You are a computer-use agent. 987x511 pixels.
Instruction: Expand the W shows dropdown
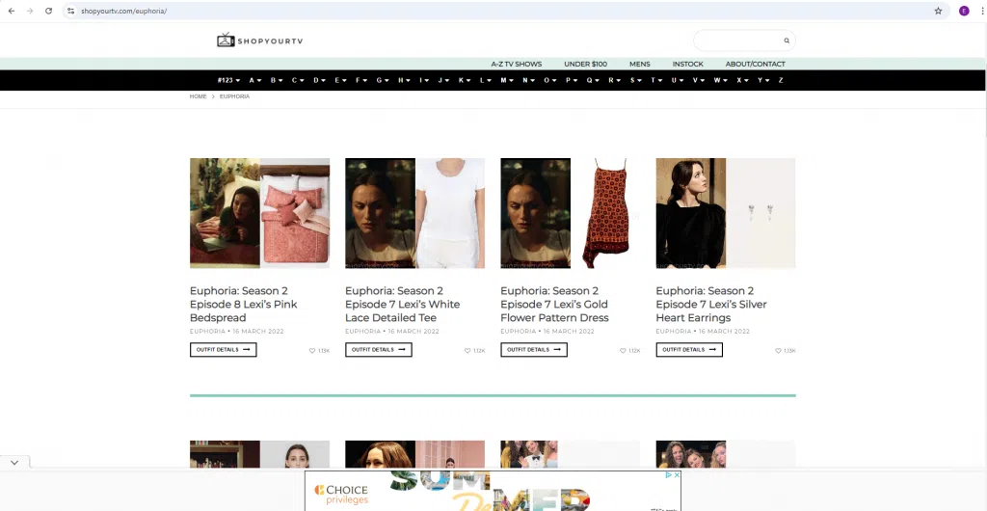[720, 81]
